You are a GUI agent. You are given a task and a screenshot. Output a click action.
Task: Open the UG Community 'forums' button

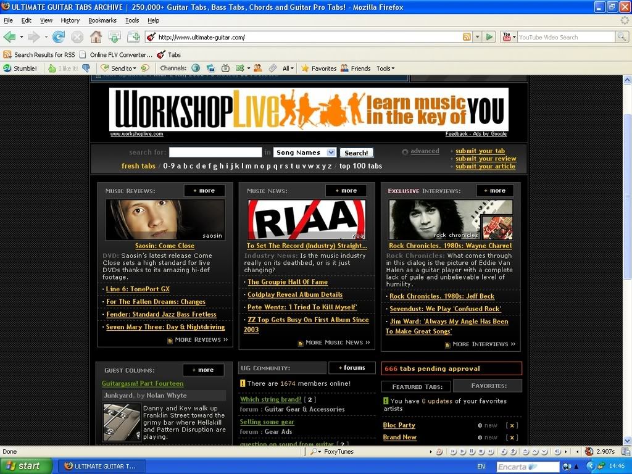(352, 368)
